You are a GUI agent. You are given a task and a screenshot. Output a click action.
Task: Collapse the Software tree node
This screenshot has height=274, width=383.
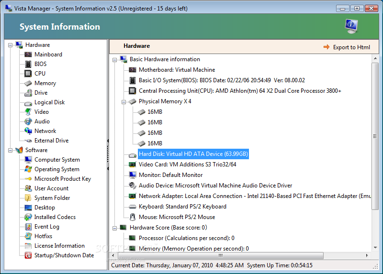(11, 150)
